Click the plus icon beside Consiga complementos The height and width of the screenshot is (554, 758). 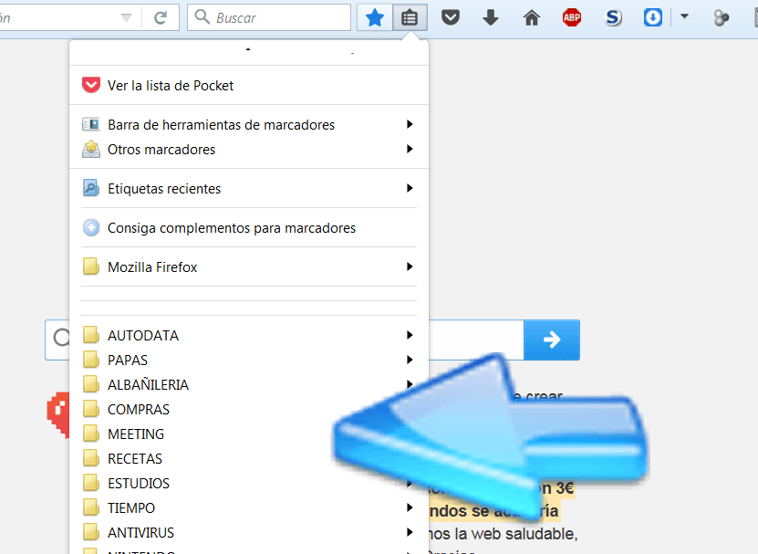point(91,227)
